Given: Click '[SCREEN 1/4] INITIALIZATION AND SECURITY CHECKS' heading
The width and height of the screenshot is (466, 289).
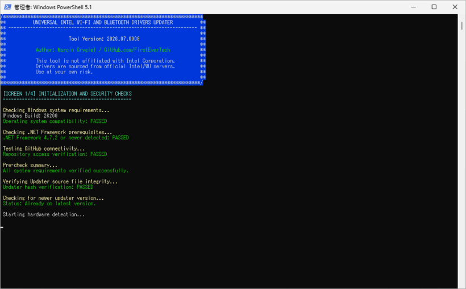Looking at the screenshot, I should pos(68,93).
